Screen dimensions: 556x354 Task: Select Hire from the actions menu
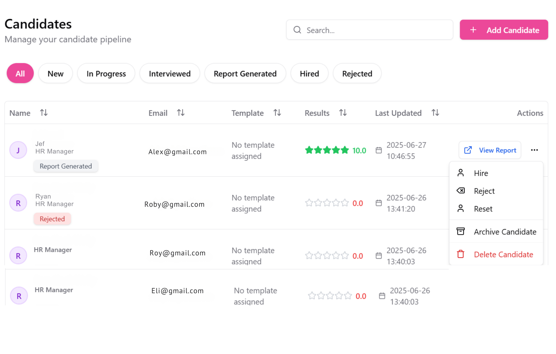(481, 173)
